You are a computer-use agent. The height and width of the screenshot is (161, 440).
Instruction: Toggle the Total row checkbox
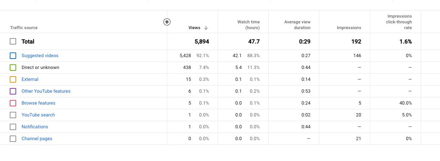(13, 41)
